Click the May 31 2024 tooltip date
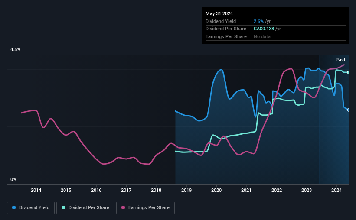Viewport: 356px width, 220px height. [219, 13]
